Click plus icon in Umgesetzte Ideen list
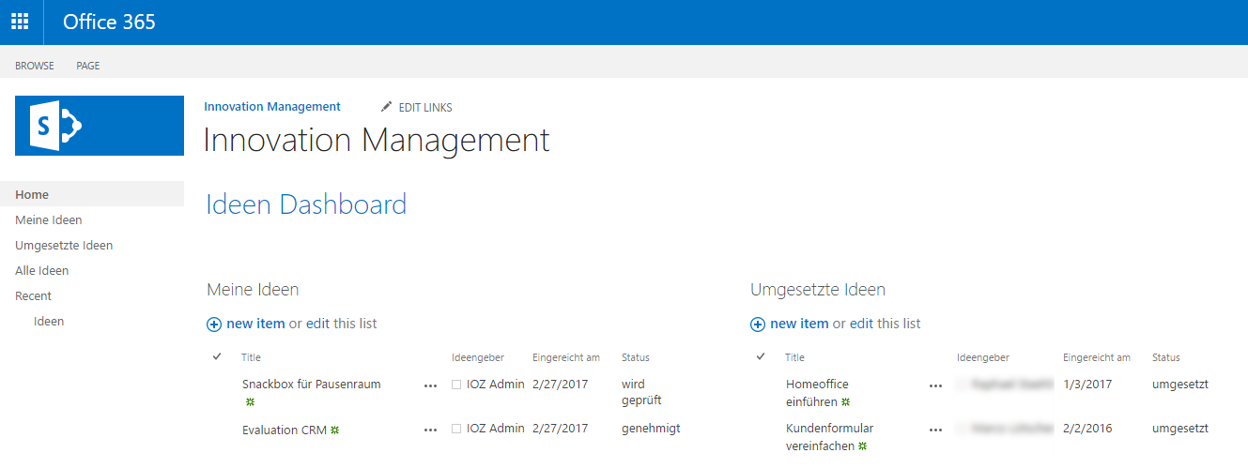This screenshot has height=468, width=1248. pyautogui.click(x=758, y=325)
